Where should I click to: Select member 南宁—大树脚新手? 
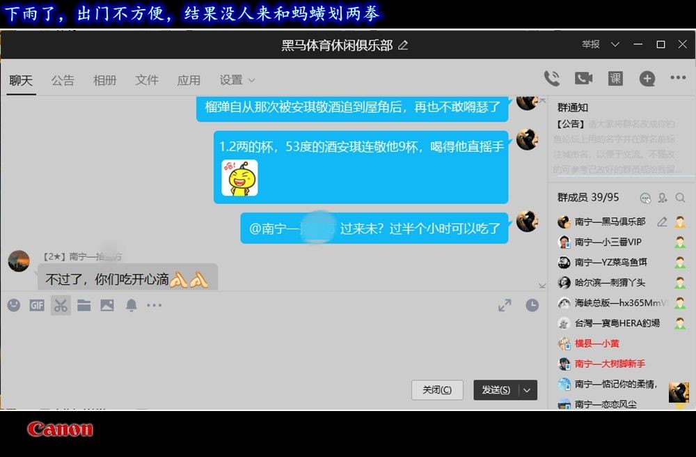621,364
